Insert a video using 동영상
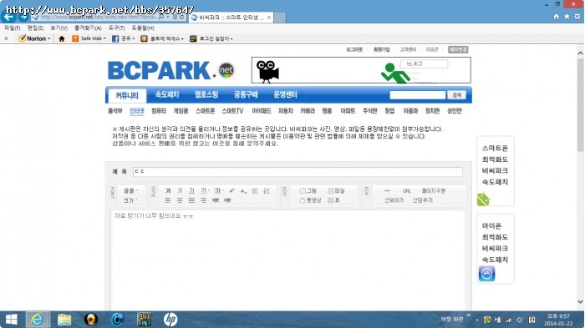585x328 pixels. click(311, 200)
